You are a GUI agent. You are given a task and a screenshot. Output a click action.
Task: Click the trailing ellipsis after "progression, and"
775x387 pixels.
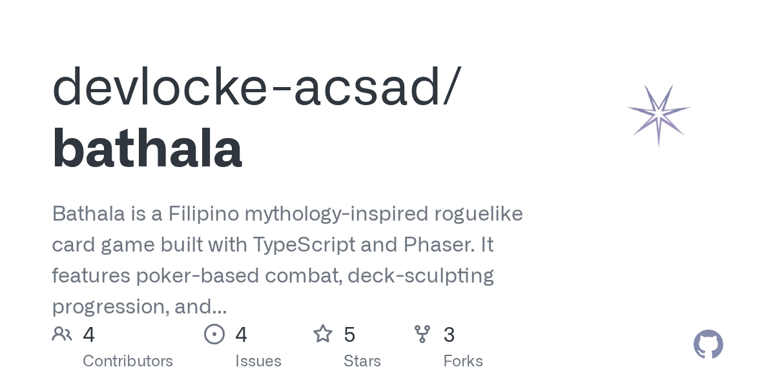click(x=220, y=307)
